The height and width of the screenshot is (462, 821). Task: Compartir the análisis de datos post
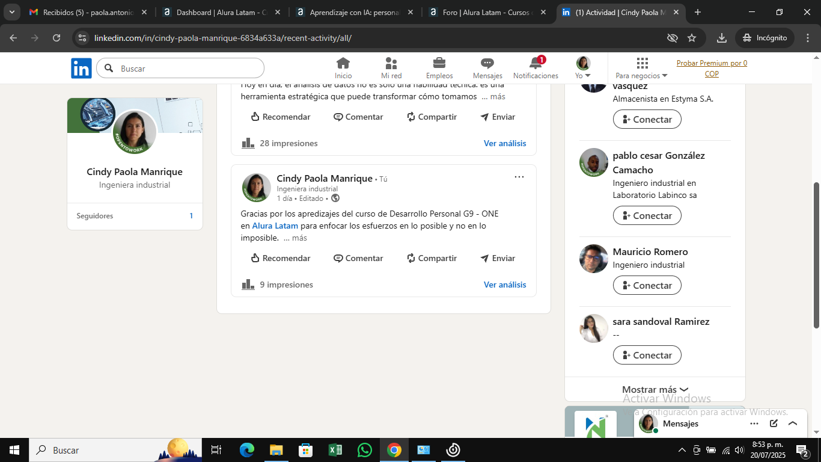pyautogui.click(x=432, y=117)
